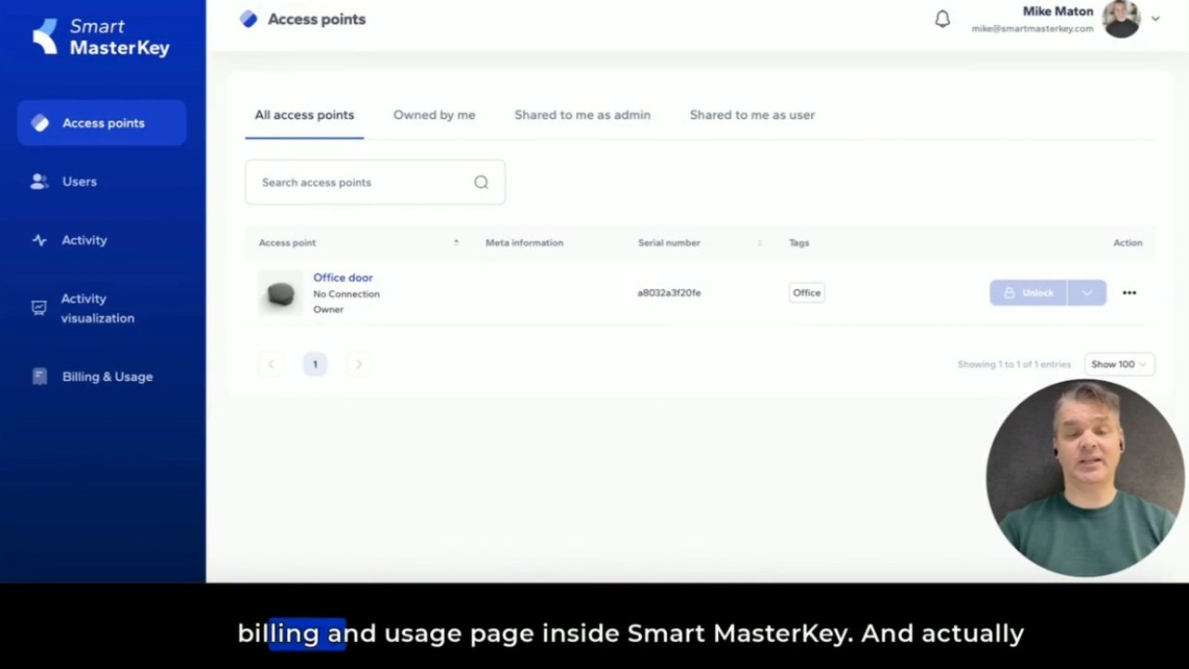Click the Office tag
1189x669 pixels.
[806, 293]
